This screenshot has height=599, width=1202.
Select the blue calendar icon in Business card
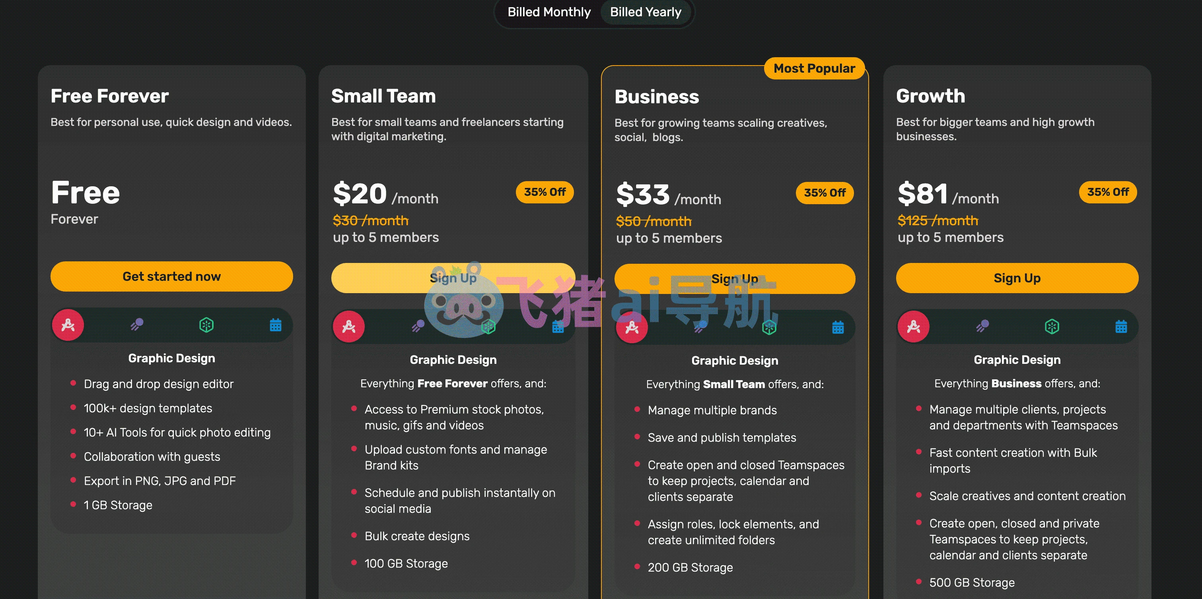[x=838, y=327]
